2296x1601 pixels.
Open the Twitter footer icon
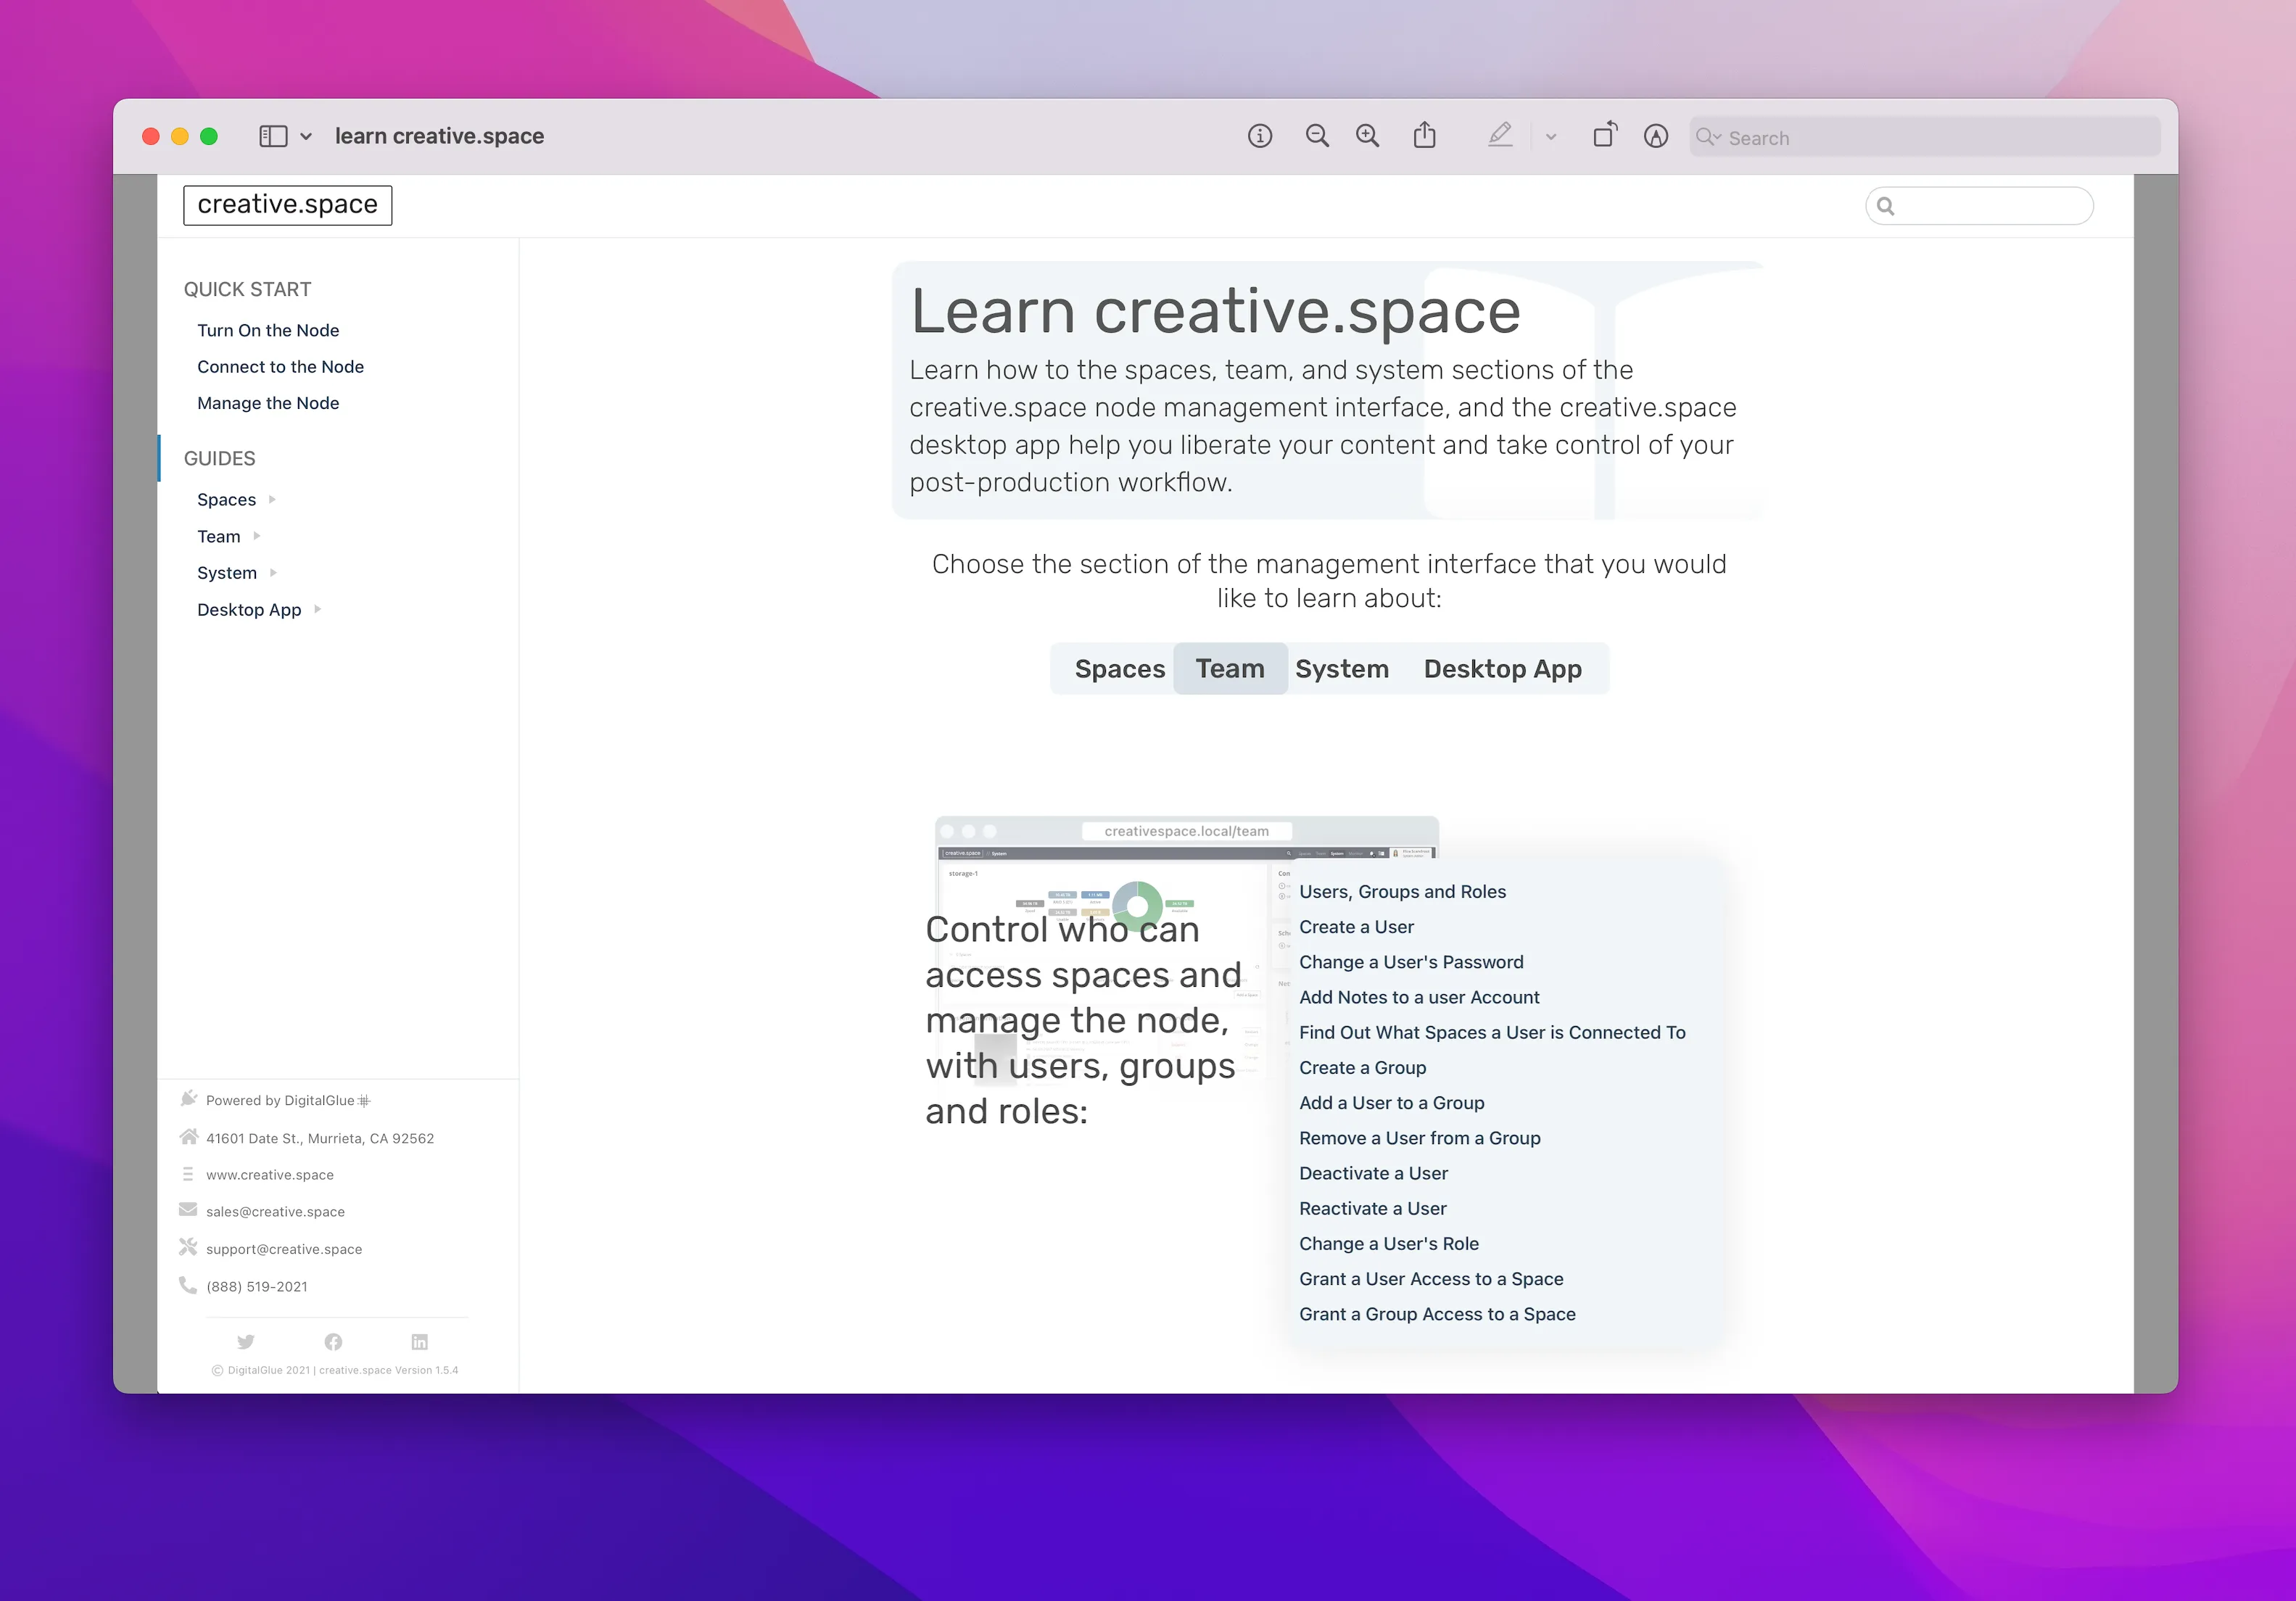246,1342
